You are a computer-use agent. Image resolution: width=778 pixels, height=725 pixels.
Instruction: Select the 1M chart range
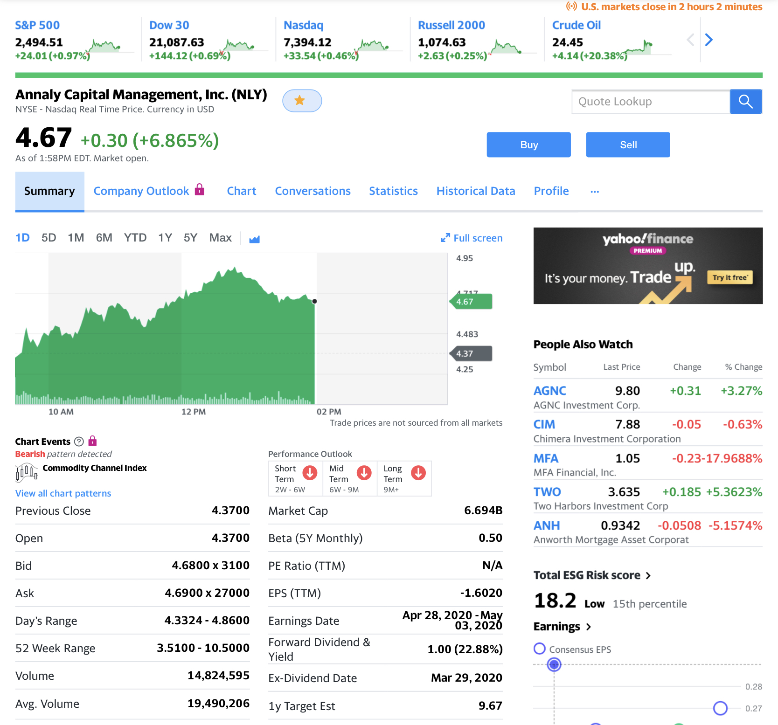pyautogui.click(x=76, y=238)
